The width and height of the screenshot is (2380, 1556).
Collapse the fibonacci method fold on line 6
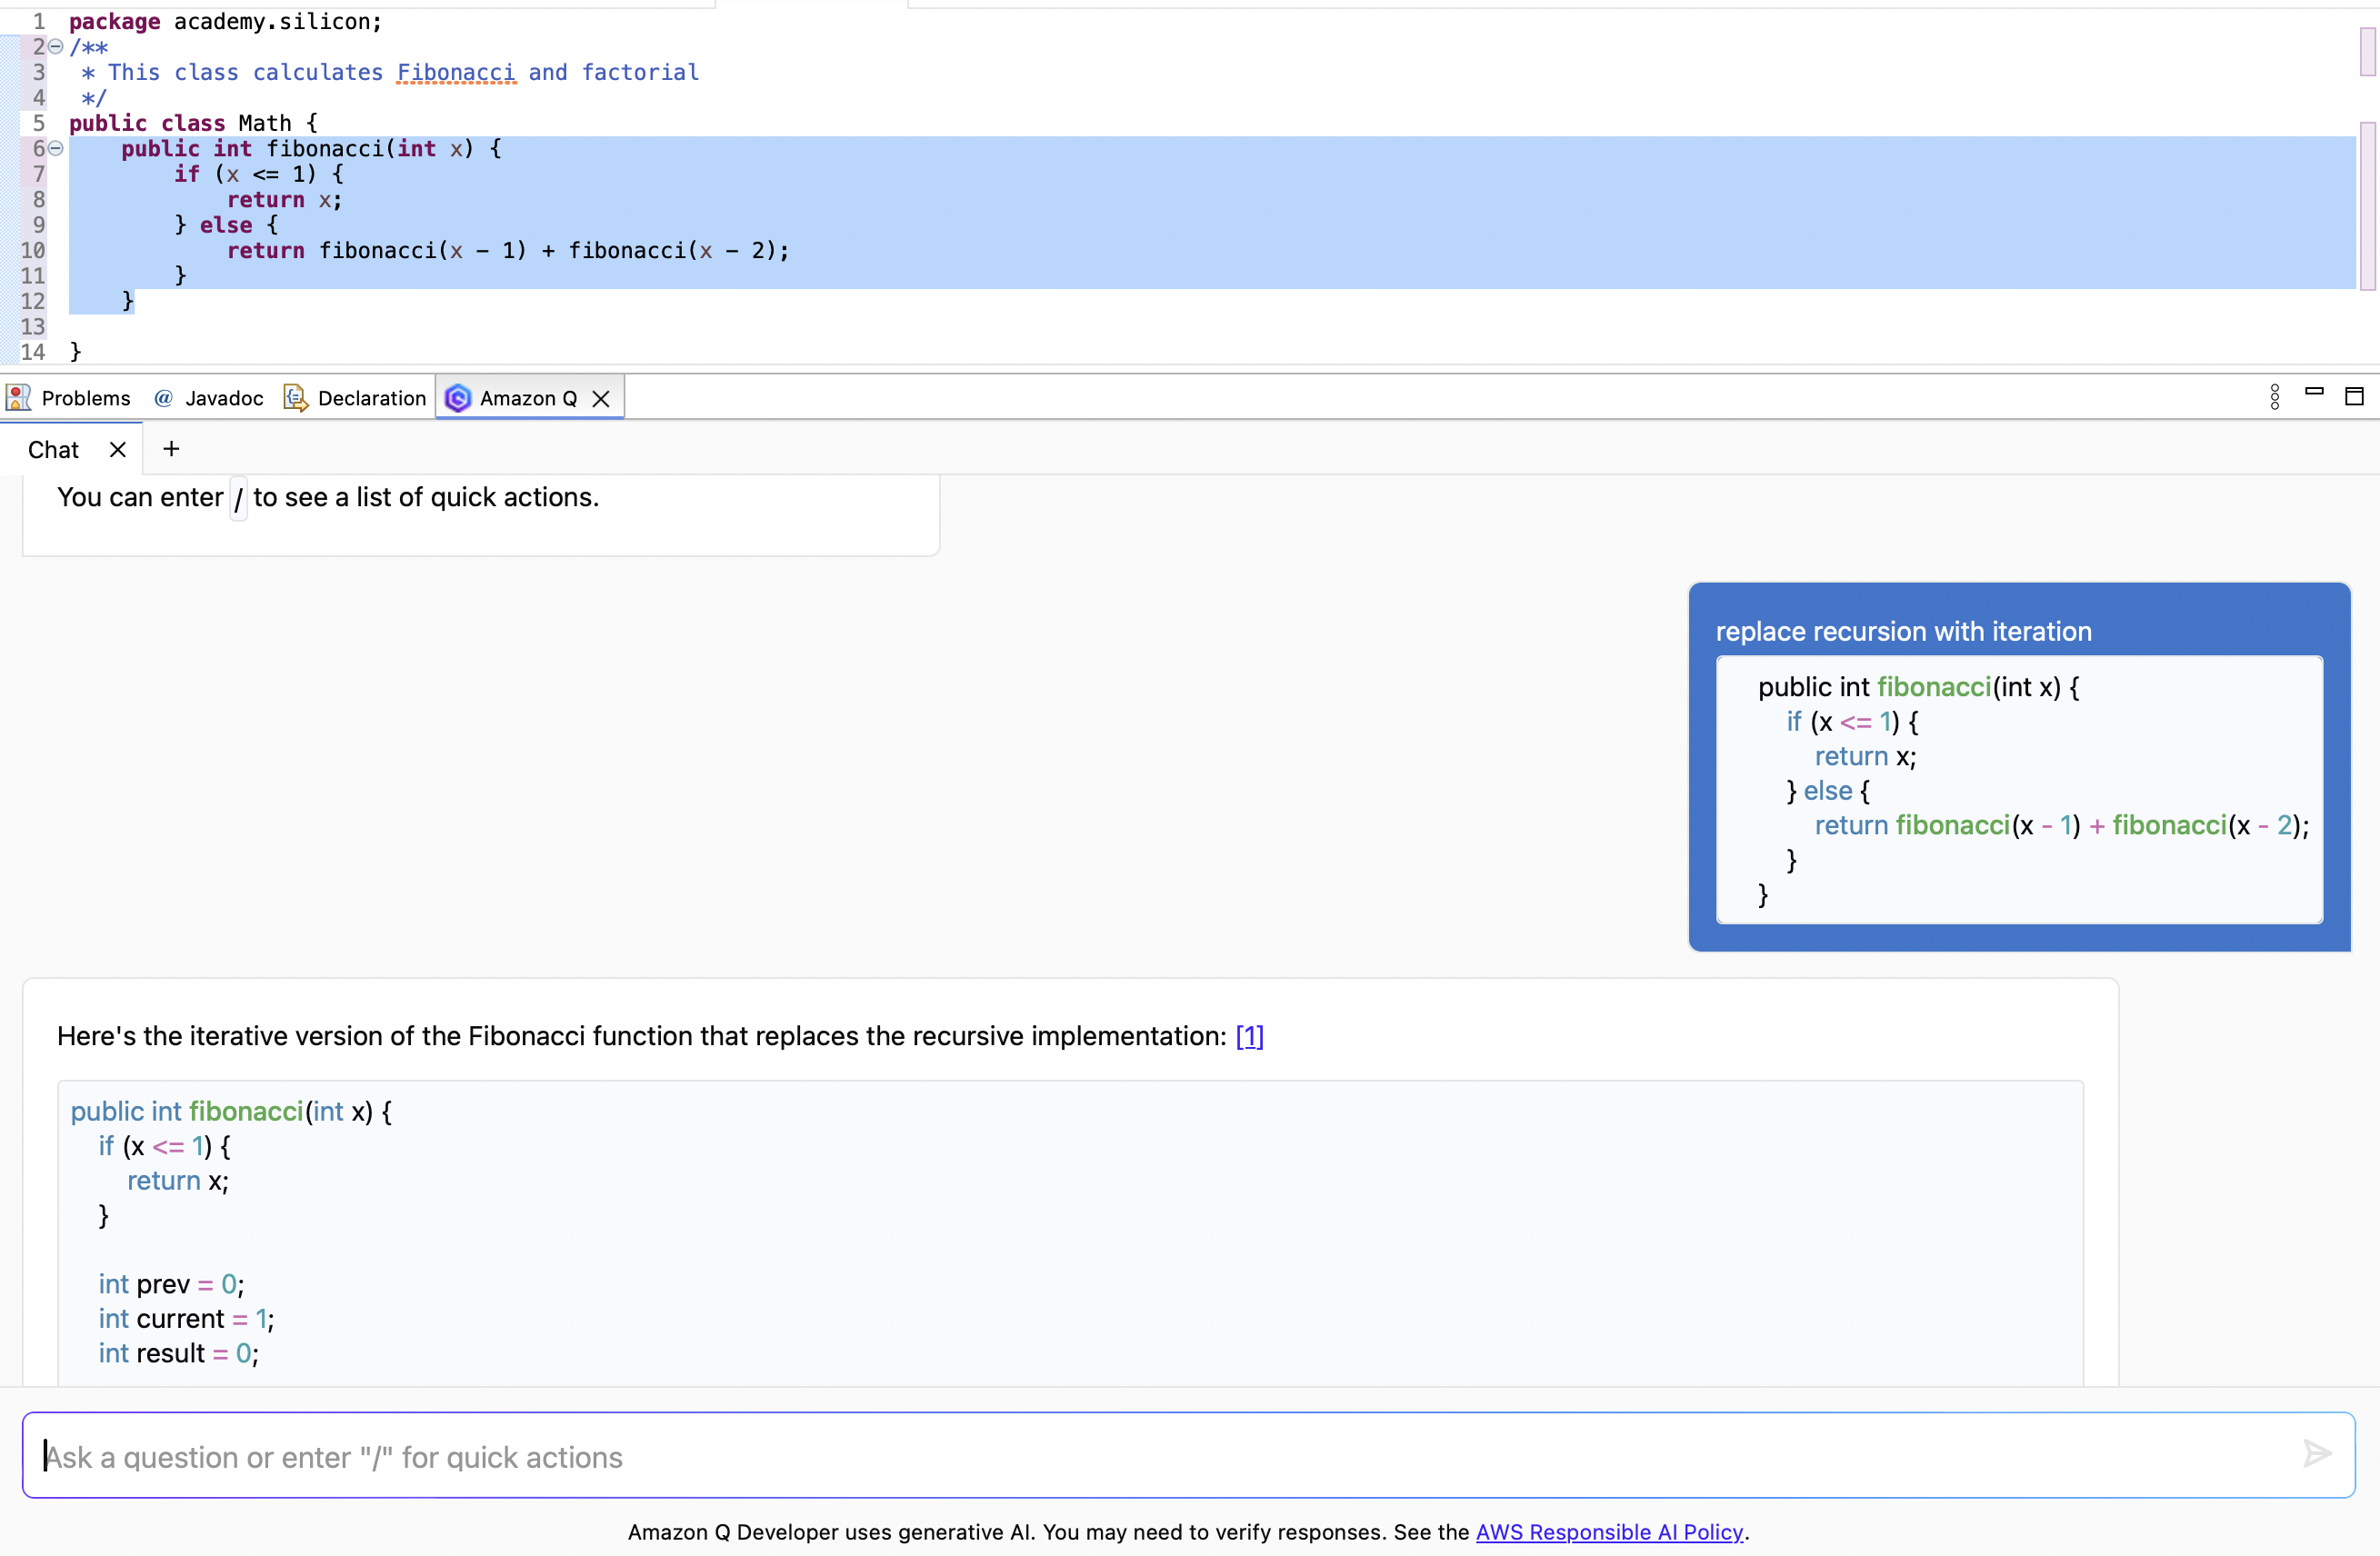[x=55, y=148]
